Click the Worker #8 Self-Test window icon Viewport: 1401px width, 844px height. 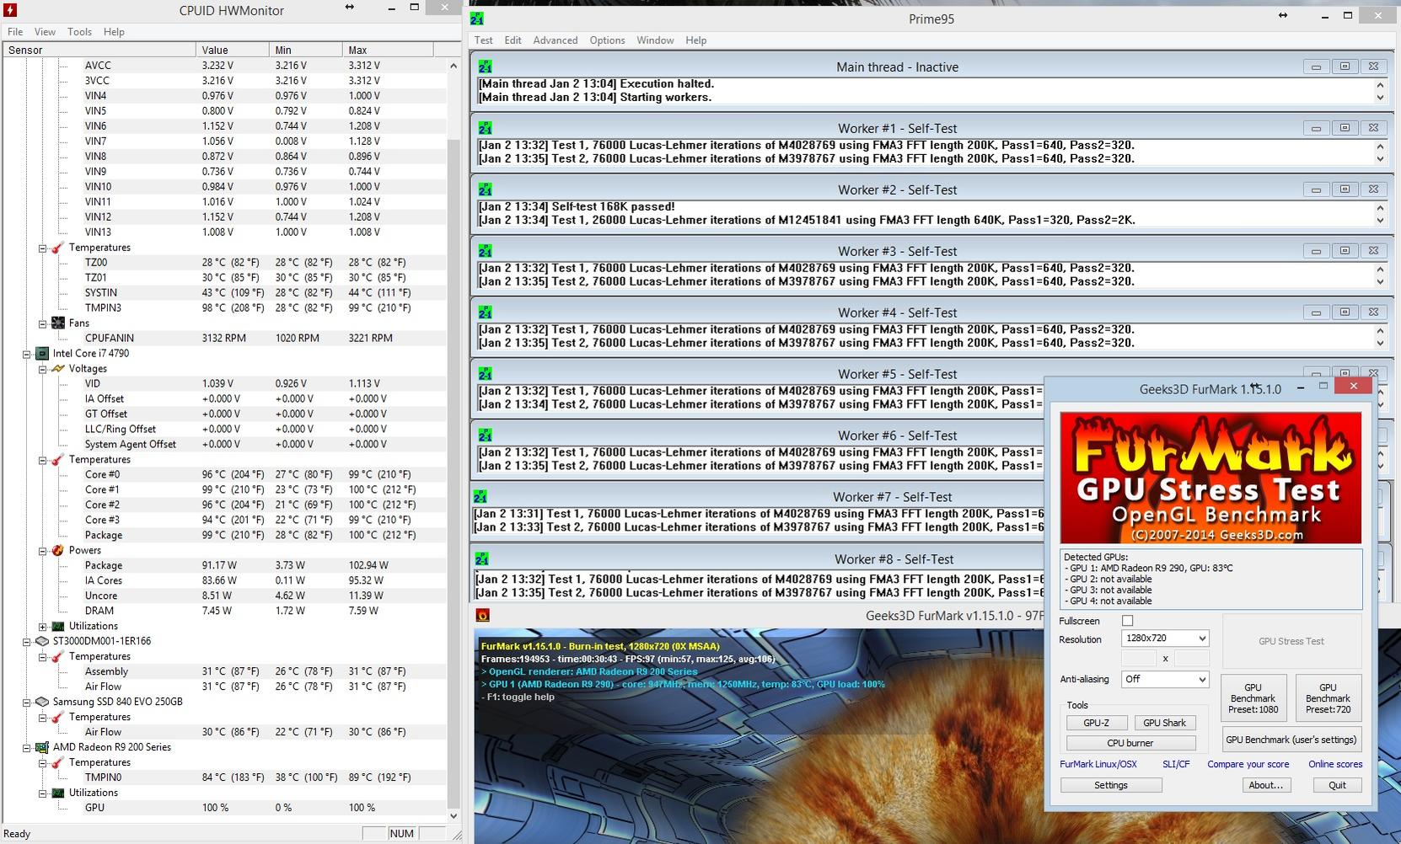tap(482, 559)
